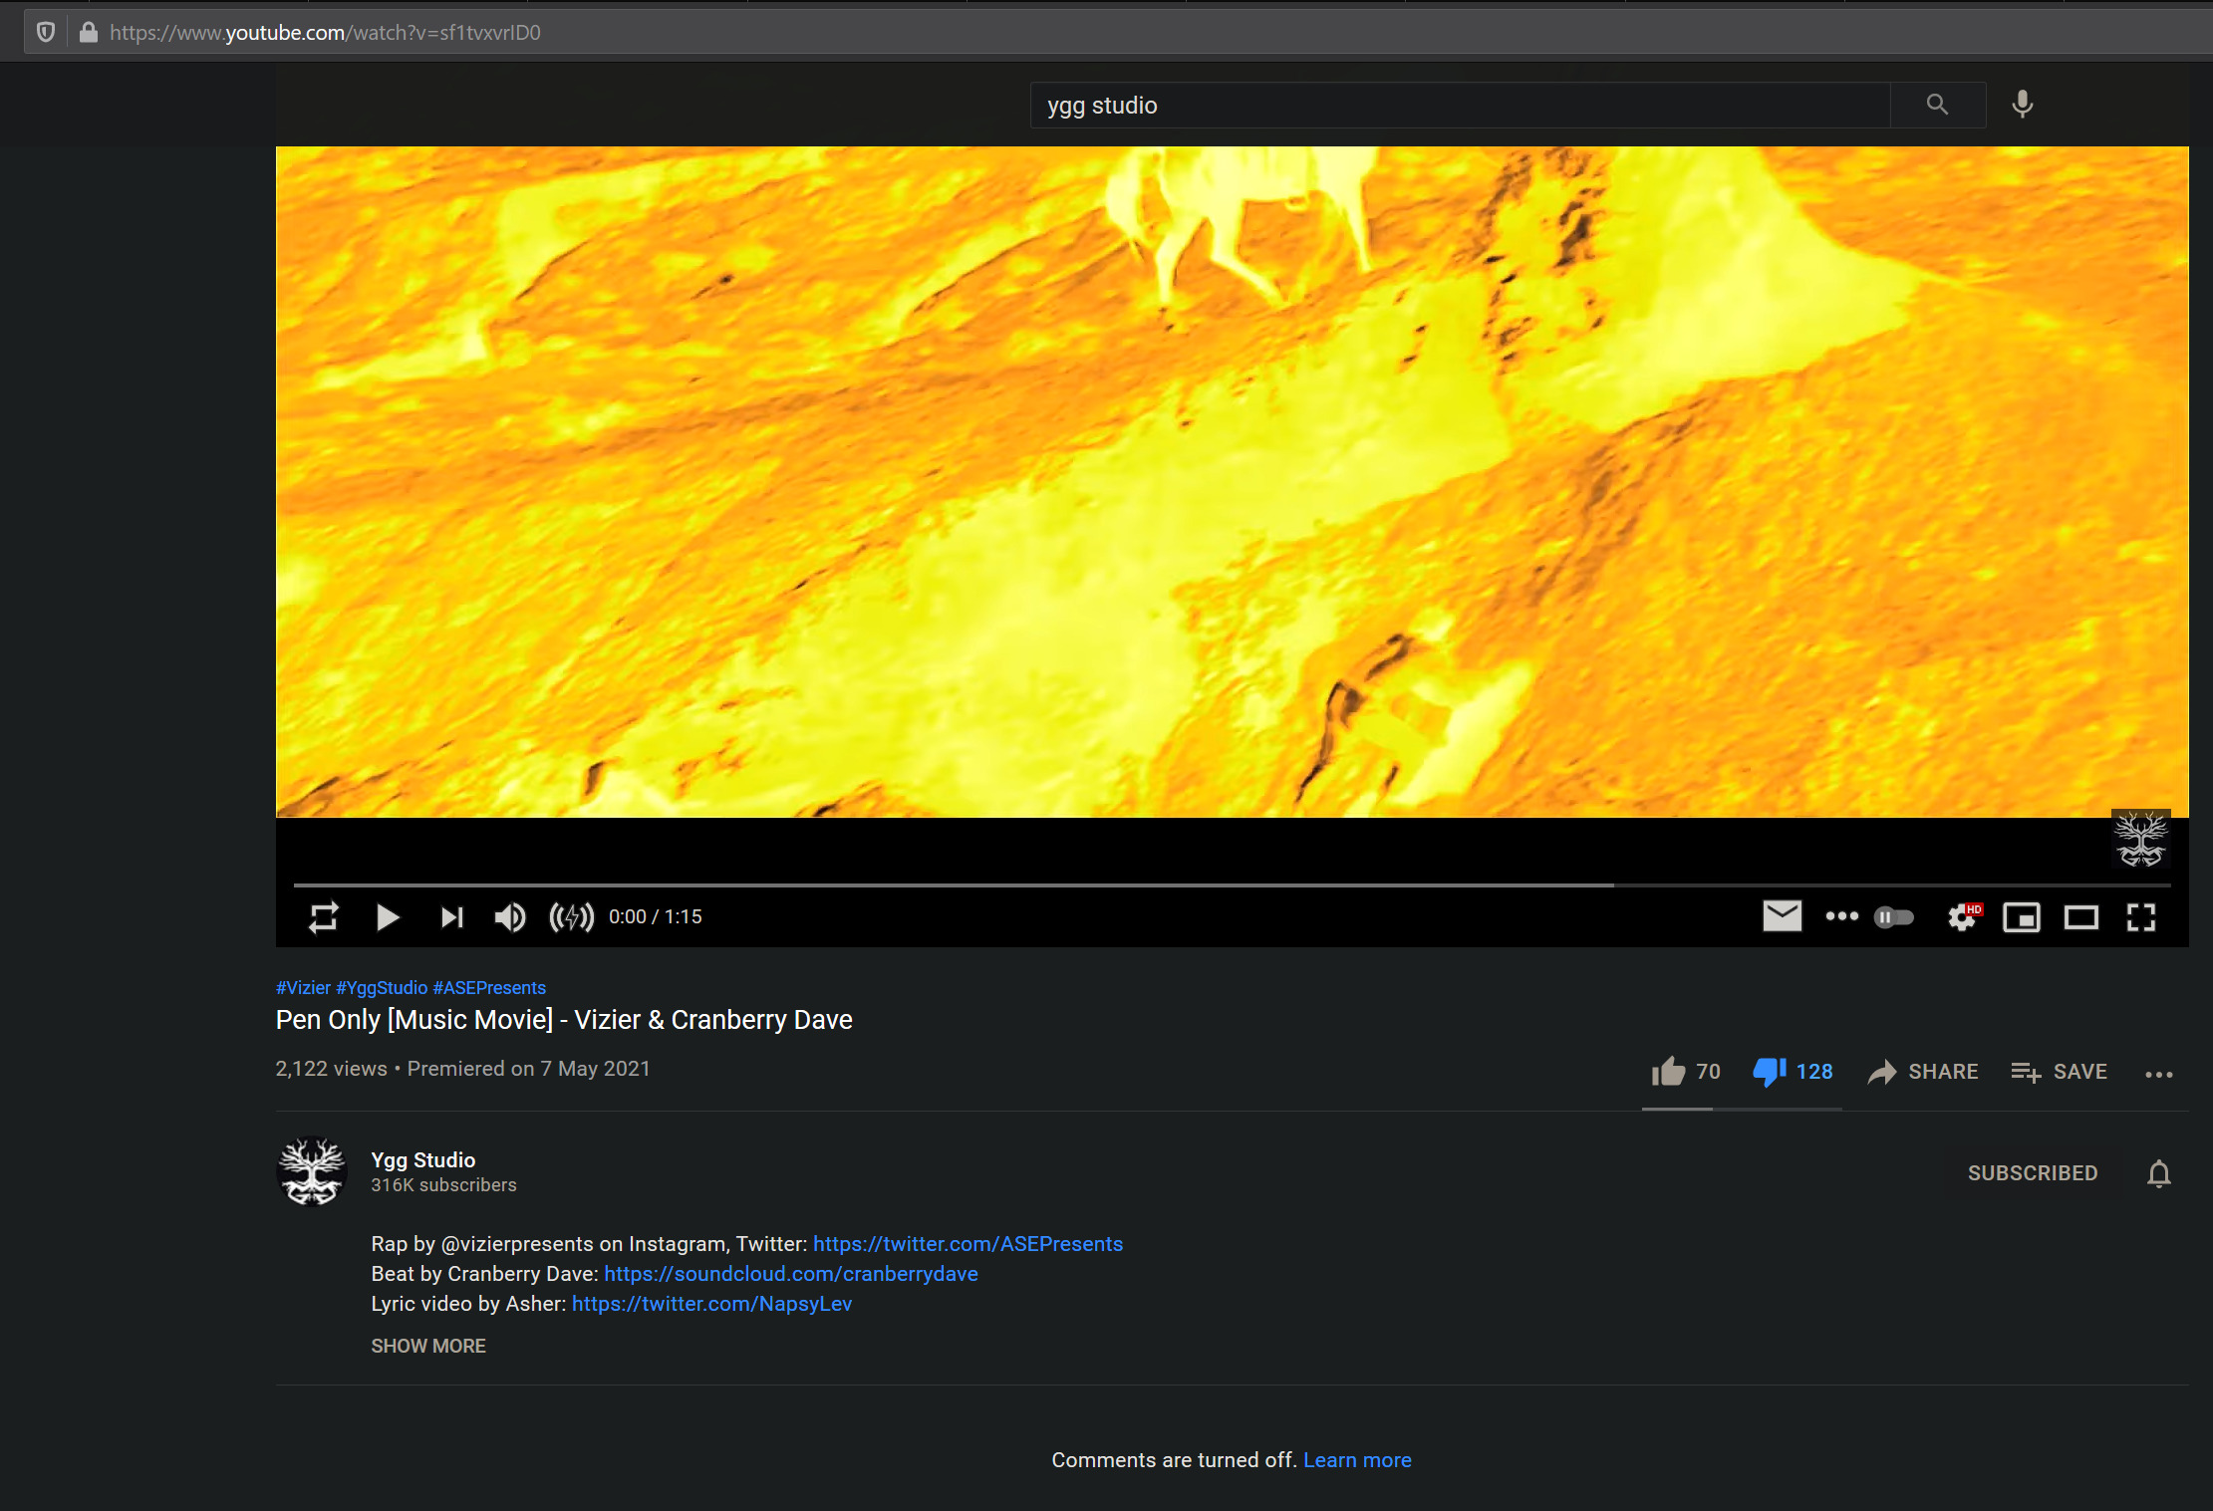Mute the video volume
2213x1511 pixels.
[x=510, y=916]
